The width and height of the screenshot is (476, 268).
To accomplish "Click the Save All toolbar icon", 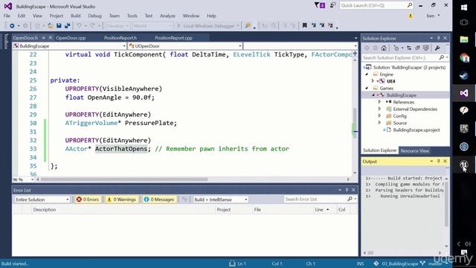I will (x=68, y=26).
